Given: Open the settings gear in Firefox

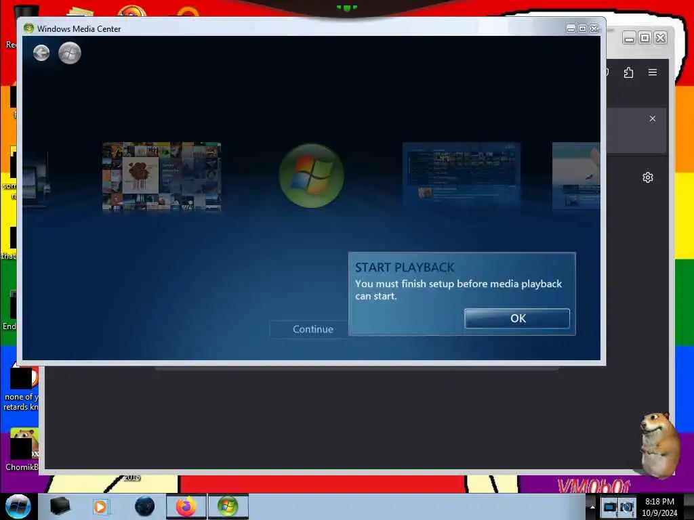Looking at the screenshot, I should point(647,177).
